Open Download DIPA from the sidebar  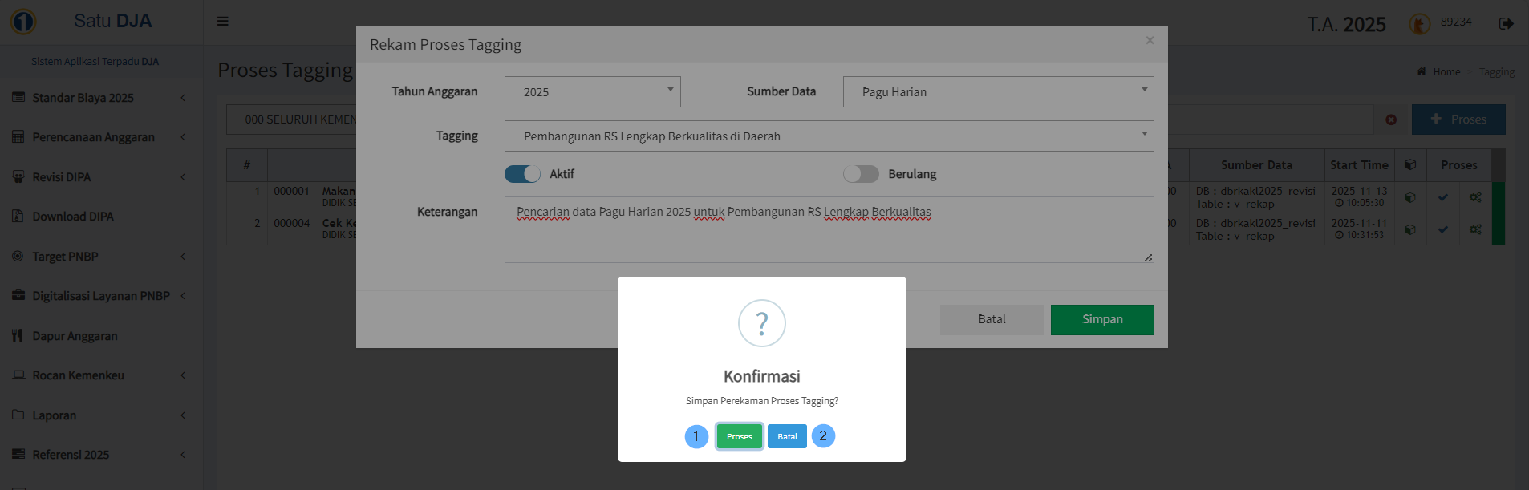click(x=72, y=217)
